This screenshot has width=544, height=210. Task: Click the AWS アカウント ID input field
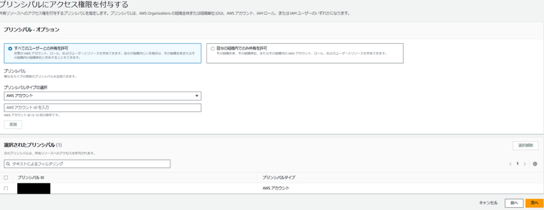tap(102, 108)
